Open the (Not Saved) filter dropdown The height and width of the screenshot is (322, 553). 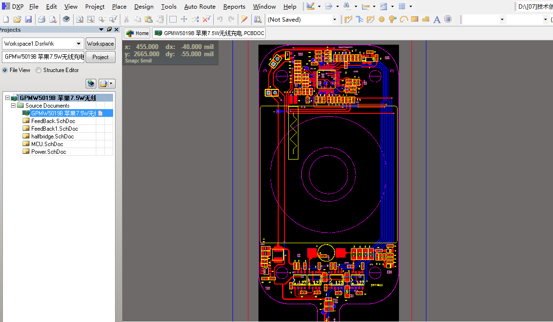point(334,19)
